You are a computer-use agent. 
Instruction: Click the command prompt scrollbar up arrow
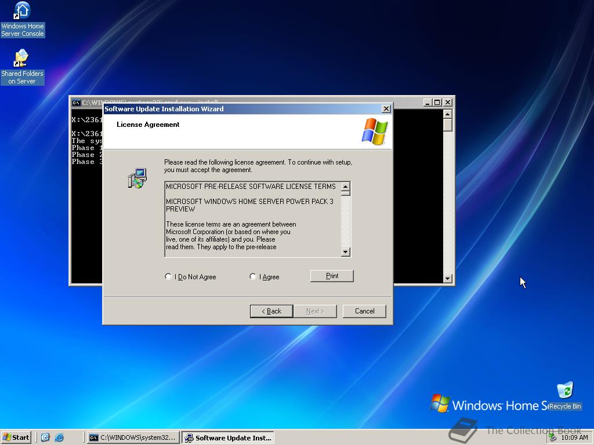447,114
